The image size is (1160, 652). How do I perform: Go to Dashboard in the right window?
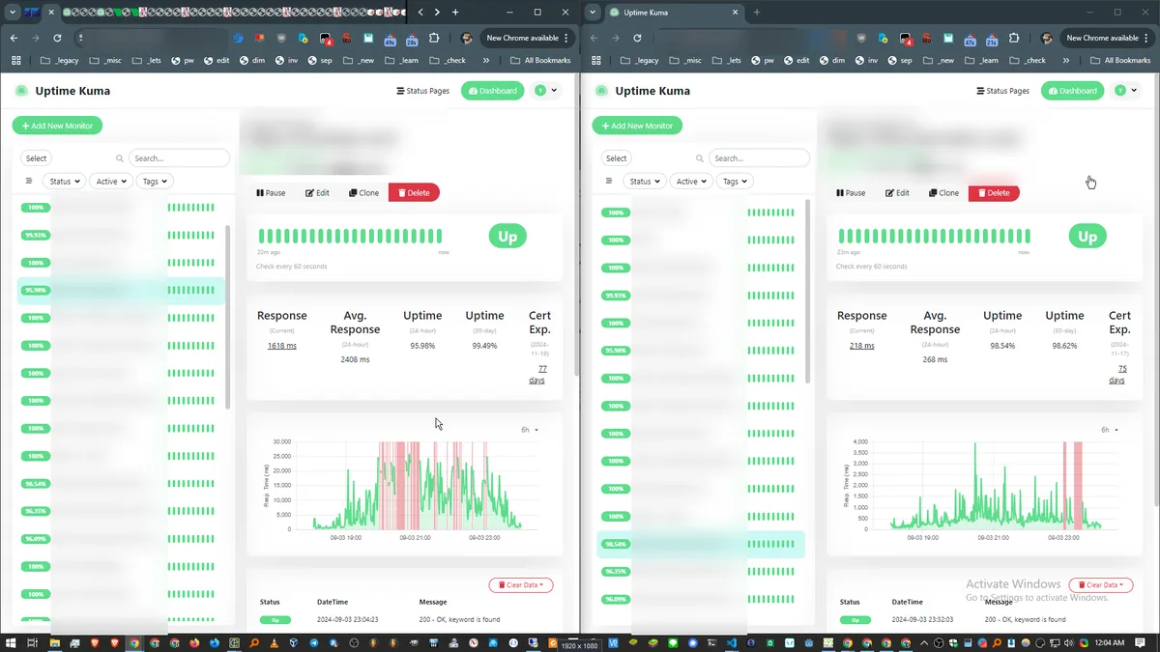[1072, 91]
